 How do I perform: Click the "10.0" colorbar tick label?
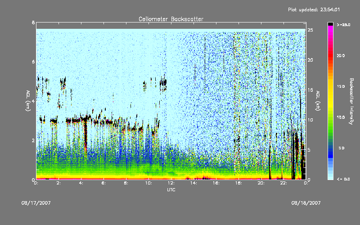tap(341, 117)
